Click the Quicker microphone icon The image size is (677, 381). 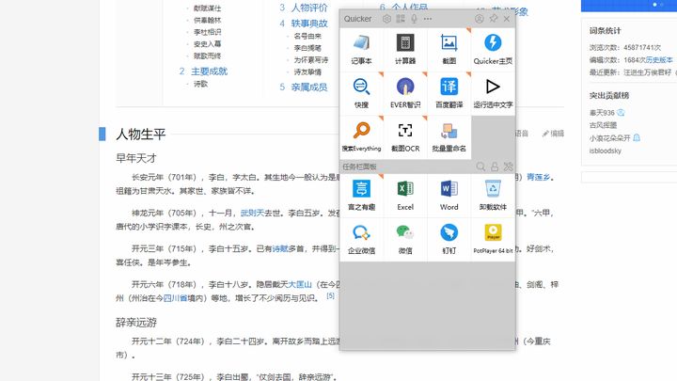(x=414, y=19)
